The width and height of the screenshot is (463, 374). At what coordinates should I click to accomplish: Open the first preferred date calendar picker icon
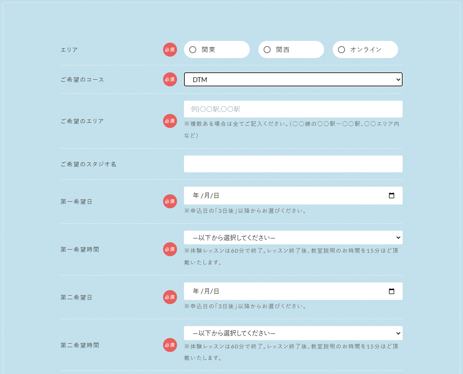point(392,195)
